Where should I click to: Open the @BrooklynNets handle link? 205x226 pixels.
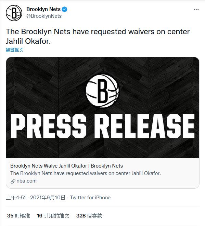(44, 16)
